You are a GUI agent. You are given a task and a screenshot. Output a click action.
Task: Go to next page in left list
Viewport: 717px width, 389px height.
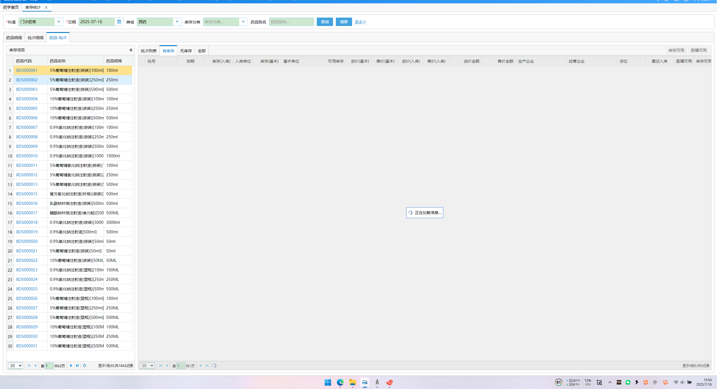coord(71,366)
